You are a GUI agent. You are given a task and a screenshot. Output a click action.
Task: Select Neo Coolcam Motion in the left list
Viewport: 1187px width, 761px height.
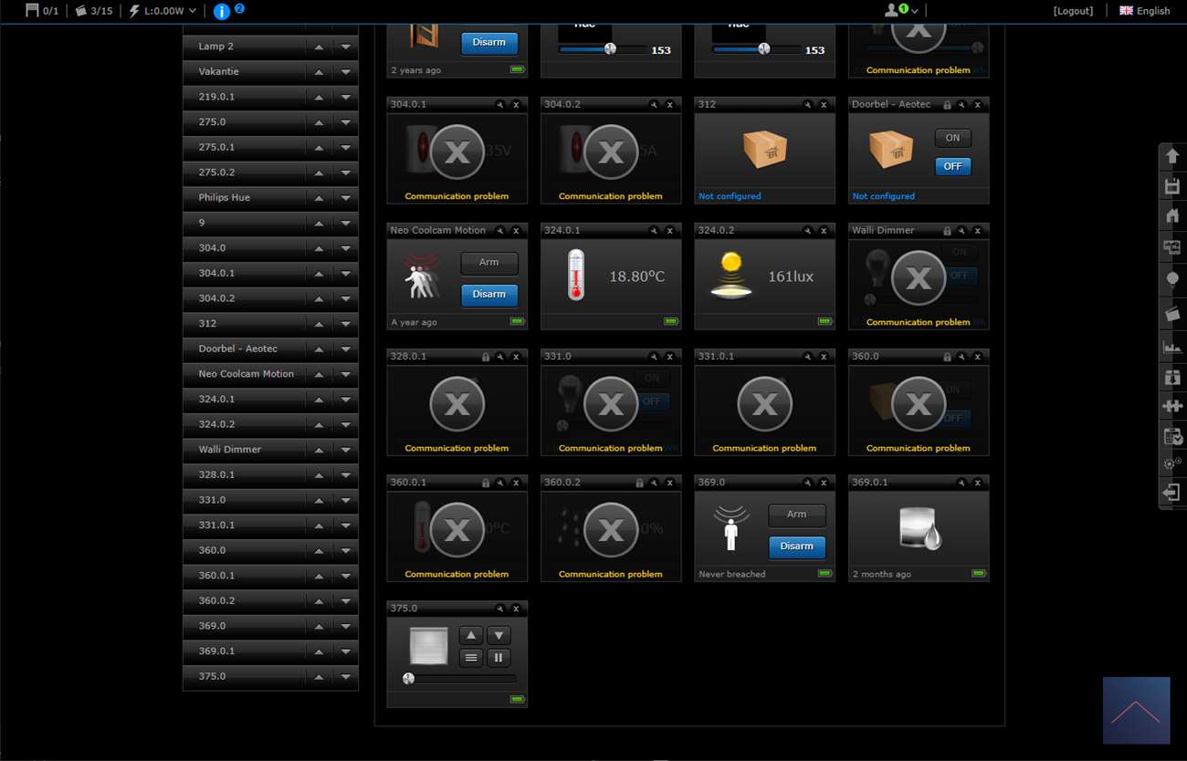[x=247, y=374]
